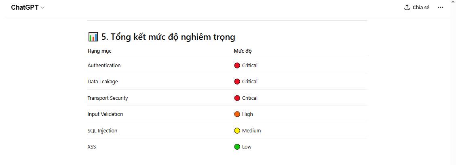Click the green circle next to Low
The height and width of the screenshot is (165, 456).
237,147
